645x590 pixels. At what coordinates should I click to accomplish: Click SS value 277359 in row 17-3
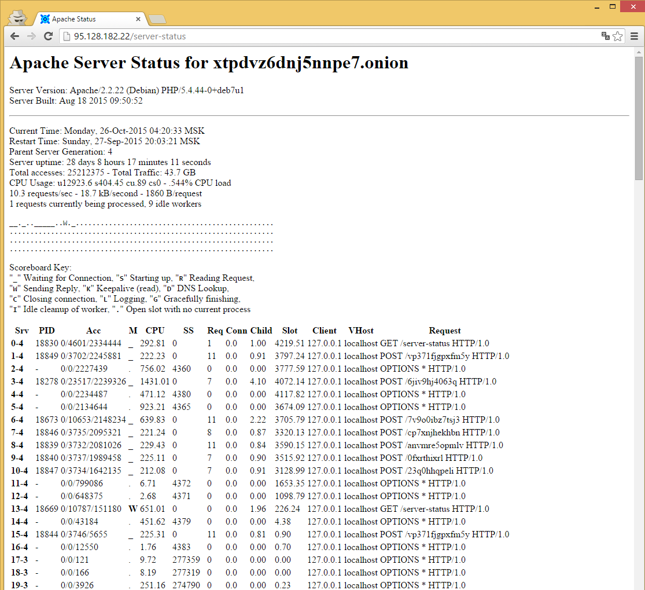pos(186,560)
